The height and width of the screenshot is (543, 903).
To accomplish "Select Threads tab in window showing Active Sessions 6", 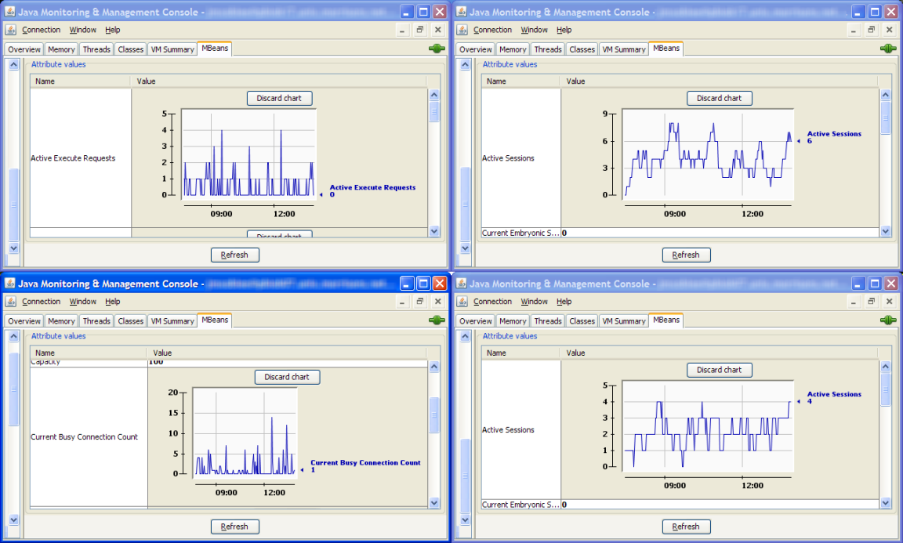I will [x=548, y=49].
